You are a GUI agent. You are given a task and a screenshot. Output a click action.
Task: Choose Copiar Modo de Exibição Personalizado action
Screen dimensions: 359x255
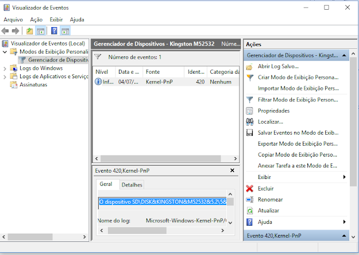(298, 155)
